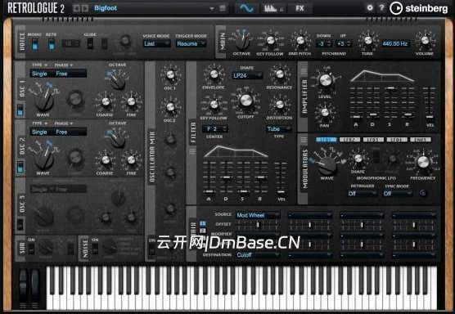
Task: Click the Filter envelope section menu icon
Action: pyautogui.click(x=192, y=151)
